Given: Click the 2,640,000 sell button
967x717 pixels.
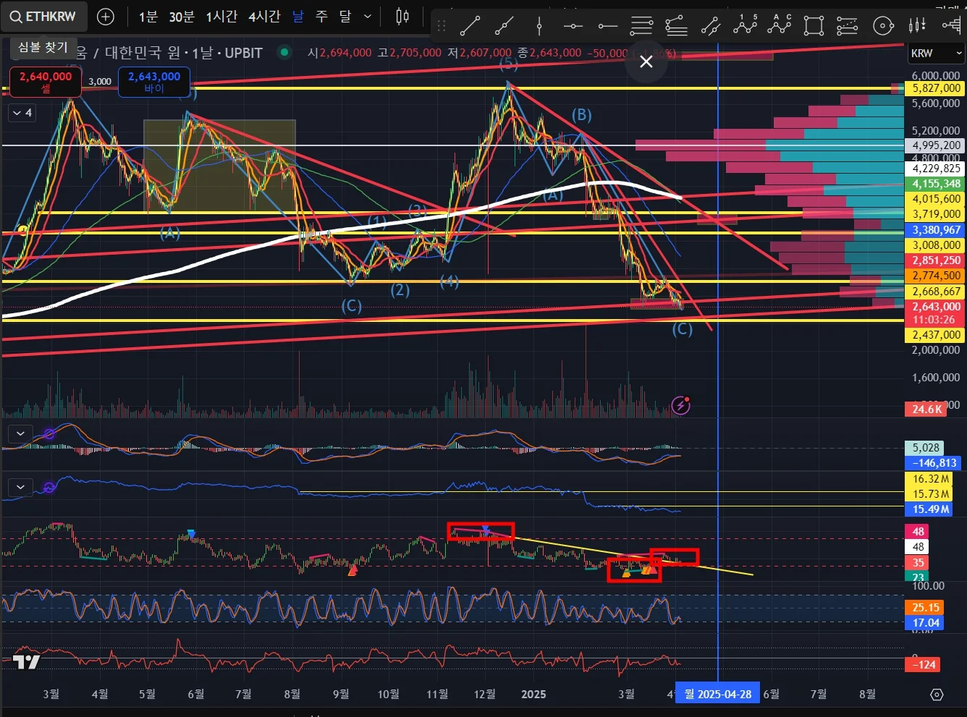Looking at the screenshot, I should point(46,81).
